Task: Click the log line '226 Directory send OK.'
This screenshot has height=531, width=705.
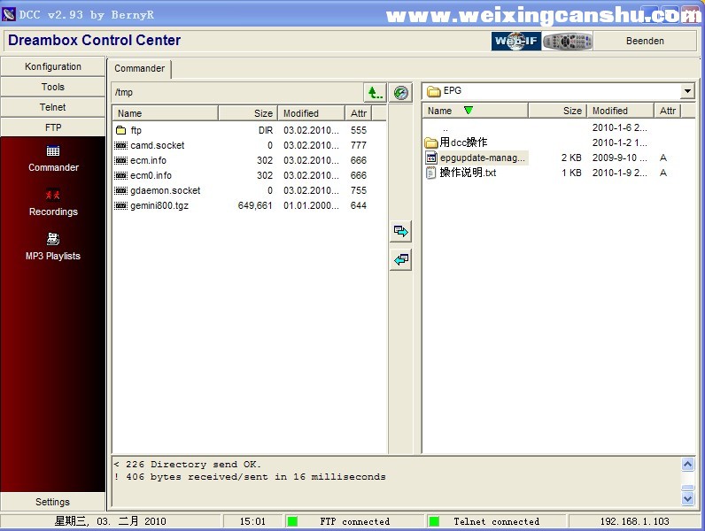Action: coord(188,464)
